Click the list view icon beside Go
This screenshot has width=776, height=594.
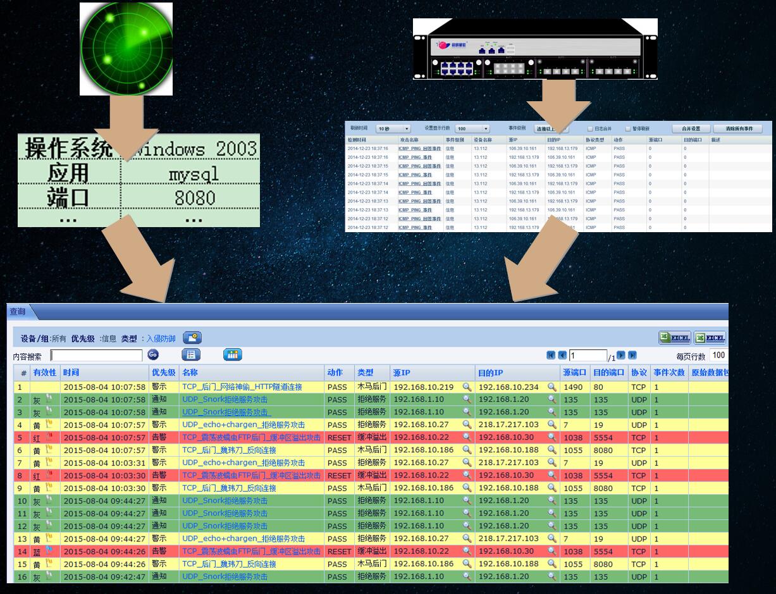[191, 355]
